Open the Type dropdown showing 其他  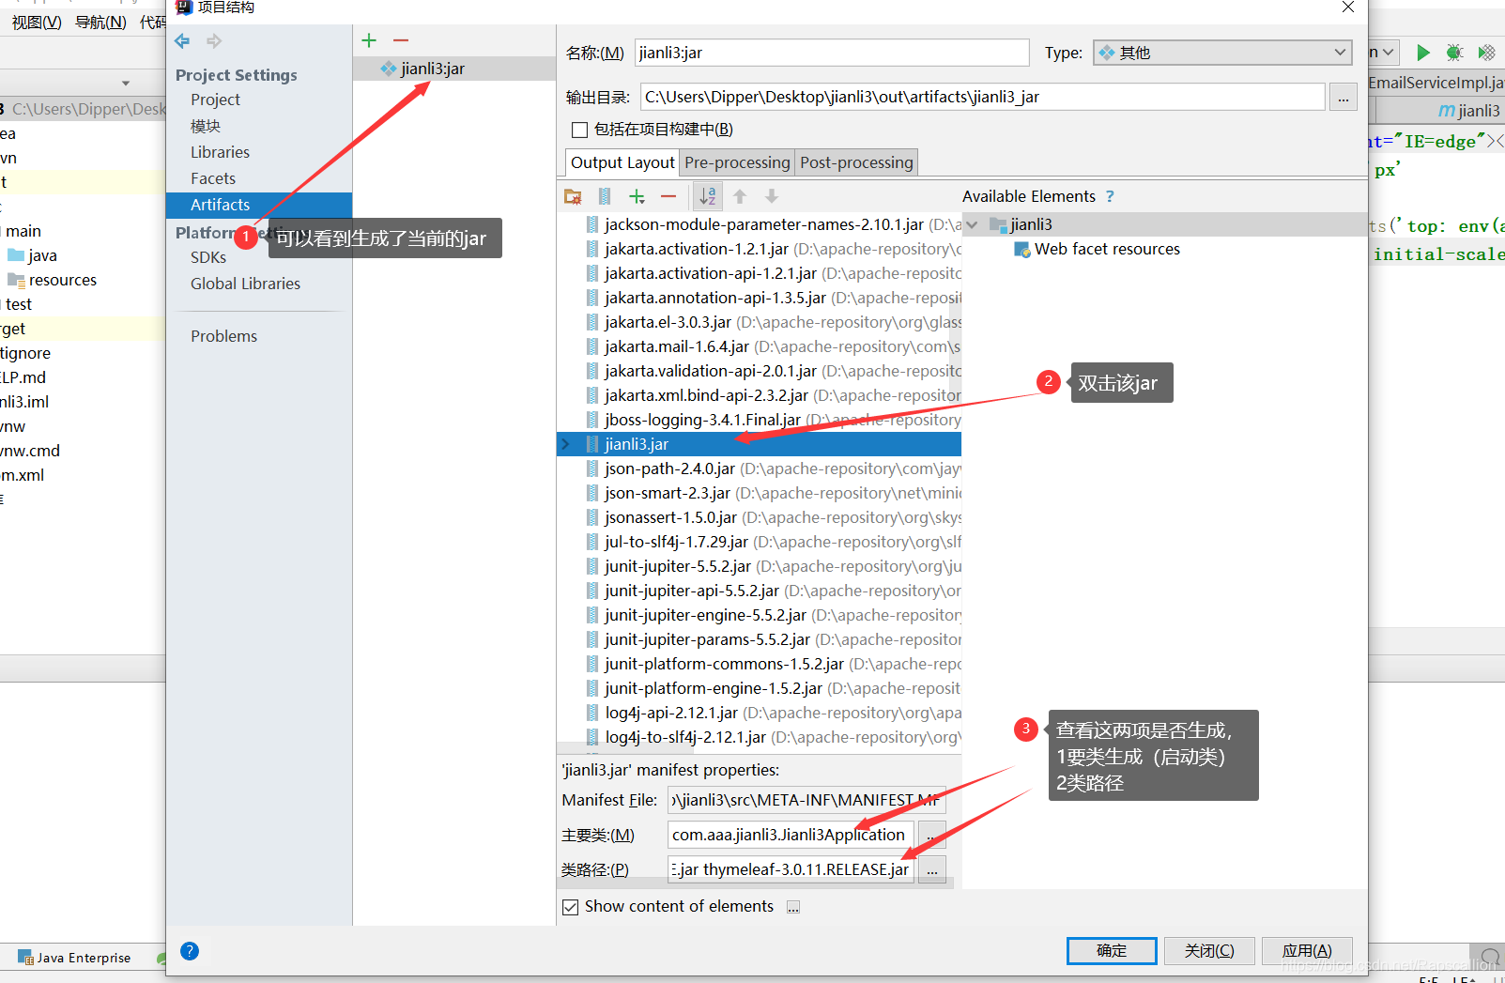[x=1341, y=53]
